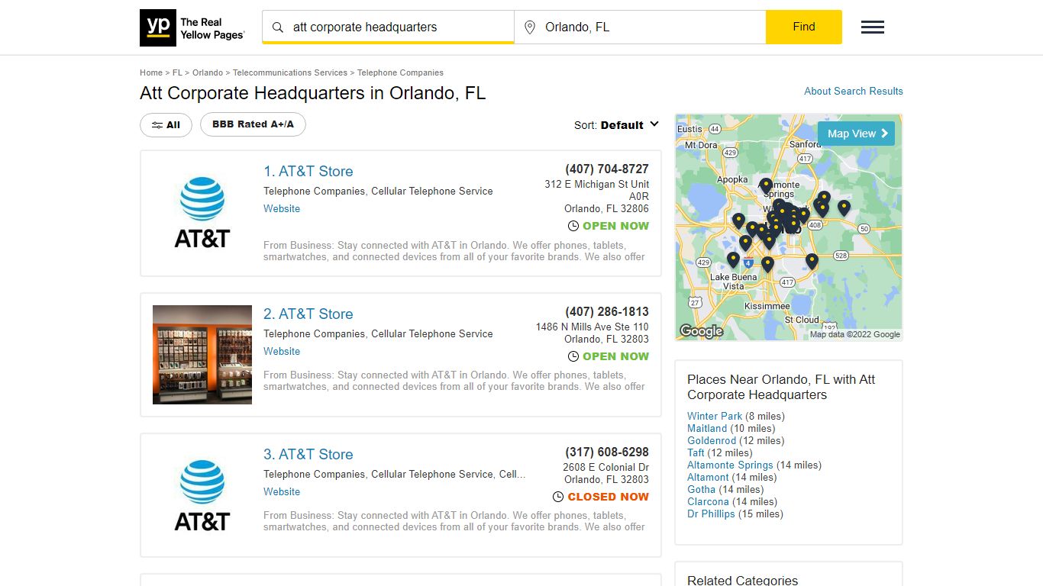1043x586 pixels.
Task: Open the Map View button
Action: (x=856, y=134)
